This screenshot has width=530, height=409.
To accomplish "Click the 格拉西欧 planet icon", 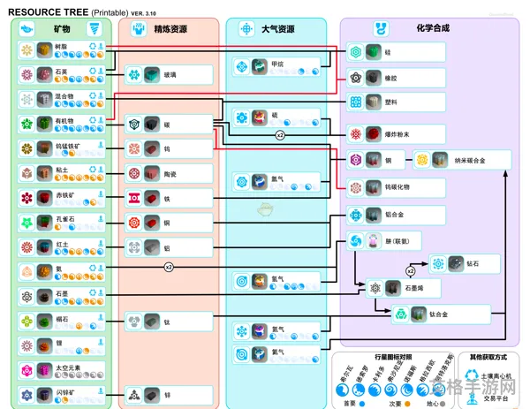I will point(423,390).
